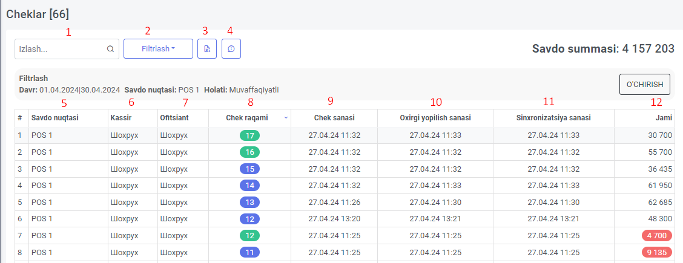Open the Filtrlash dropdown
Viewport: 683px width, 263px height.
point(158,49)
